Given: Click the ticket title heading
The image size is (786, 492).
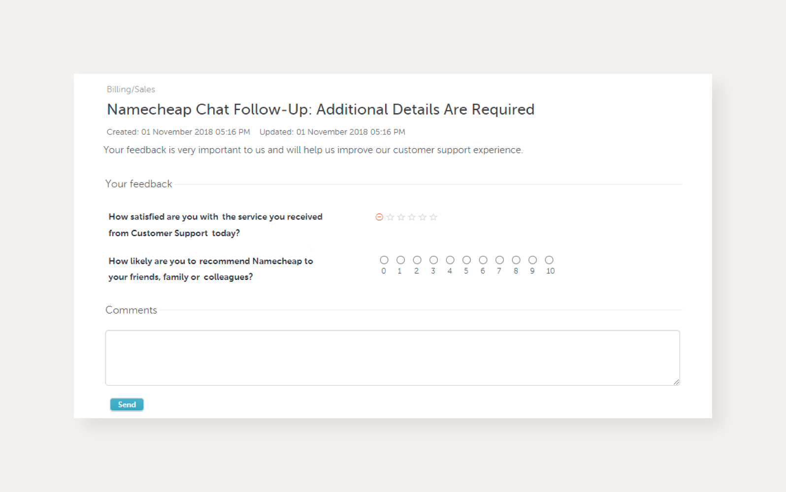Looking at the screenshot, I should pos(321,109).
